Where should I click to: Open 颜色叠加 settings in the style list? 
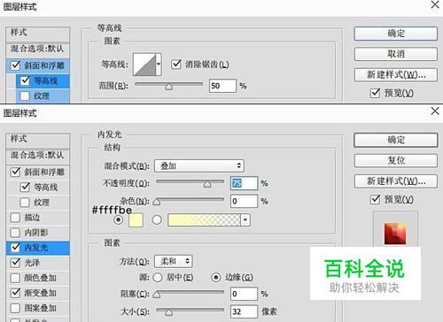coord(41,278)
